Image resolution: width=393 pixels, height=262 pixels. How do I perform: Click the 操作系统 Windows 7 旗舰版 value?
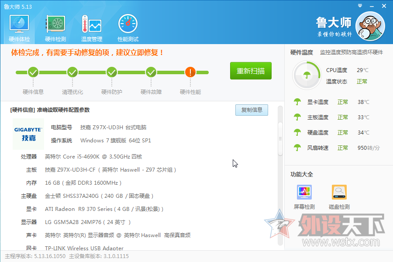click(116, 141)
